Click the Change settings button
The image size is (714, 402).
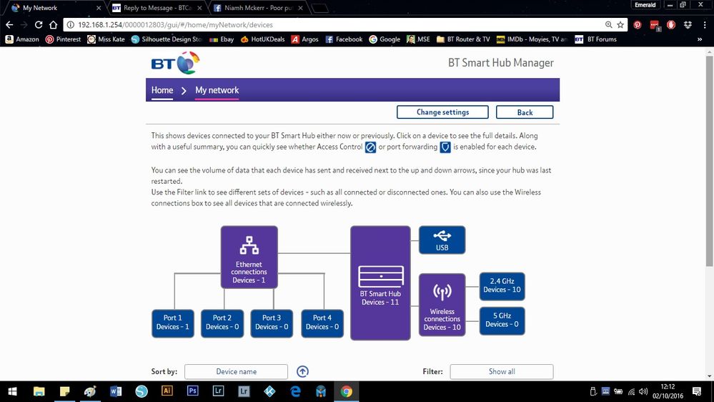click(442, 112)
